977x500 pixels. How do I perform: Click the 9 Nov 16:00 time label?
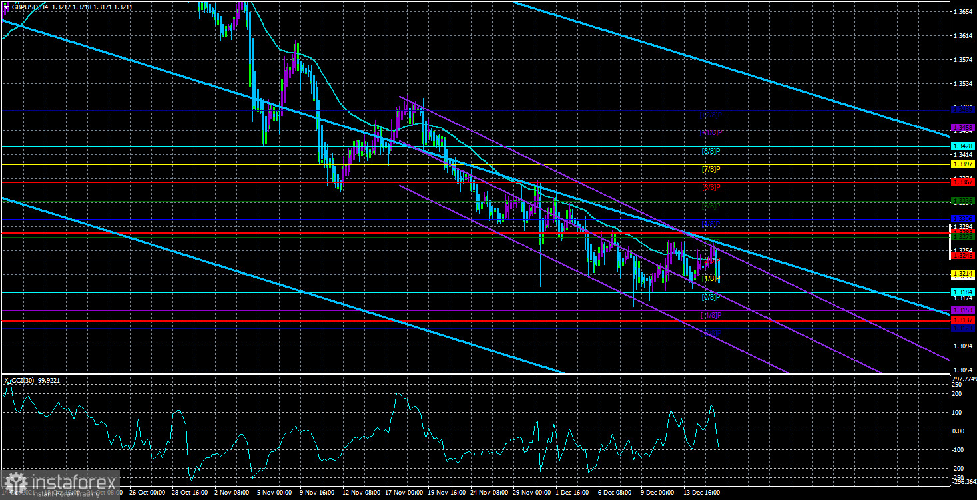(318, 493)
